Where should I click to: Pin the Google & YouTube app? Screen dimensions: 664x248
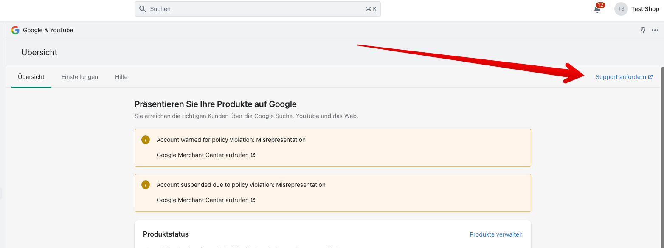(643, 30)
